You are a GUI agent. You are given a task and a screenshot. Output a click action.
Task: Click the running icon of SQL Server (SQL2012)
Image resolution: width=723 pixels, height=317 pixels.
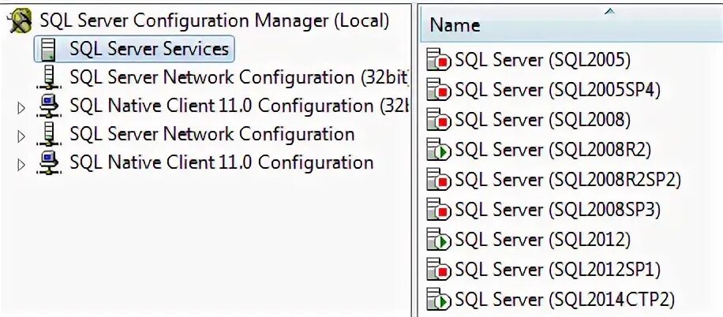click(438, 240)
